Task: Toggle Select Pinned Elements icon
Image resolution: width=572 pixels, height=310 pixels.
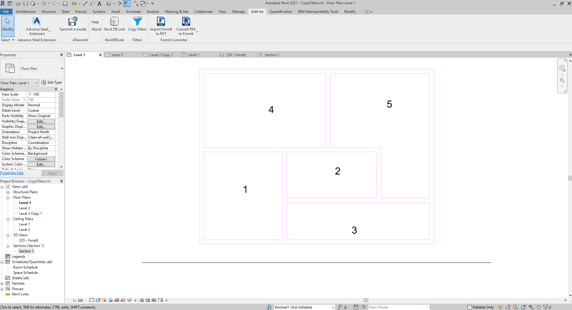Action: pyautogui.click(x=516, y=307)
